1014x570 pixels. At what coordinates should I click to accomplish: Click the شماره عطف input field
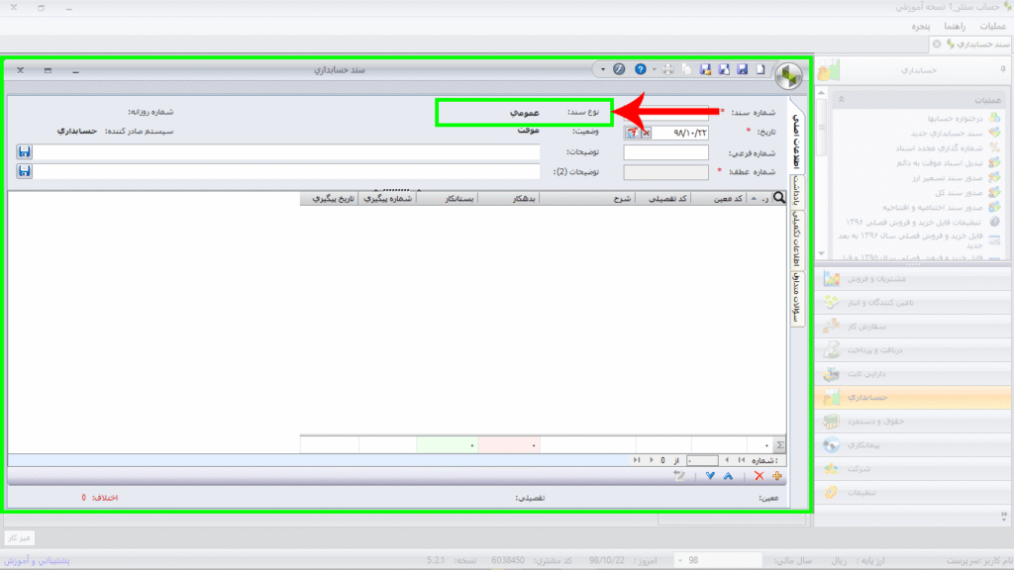(x=665, y=172)
